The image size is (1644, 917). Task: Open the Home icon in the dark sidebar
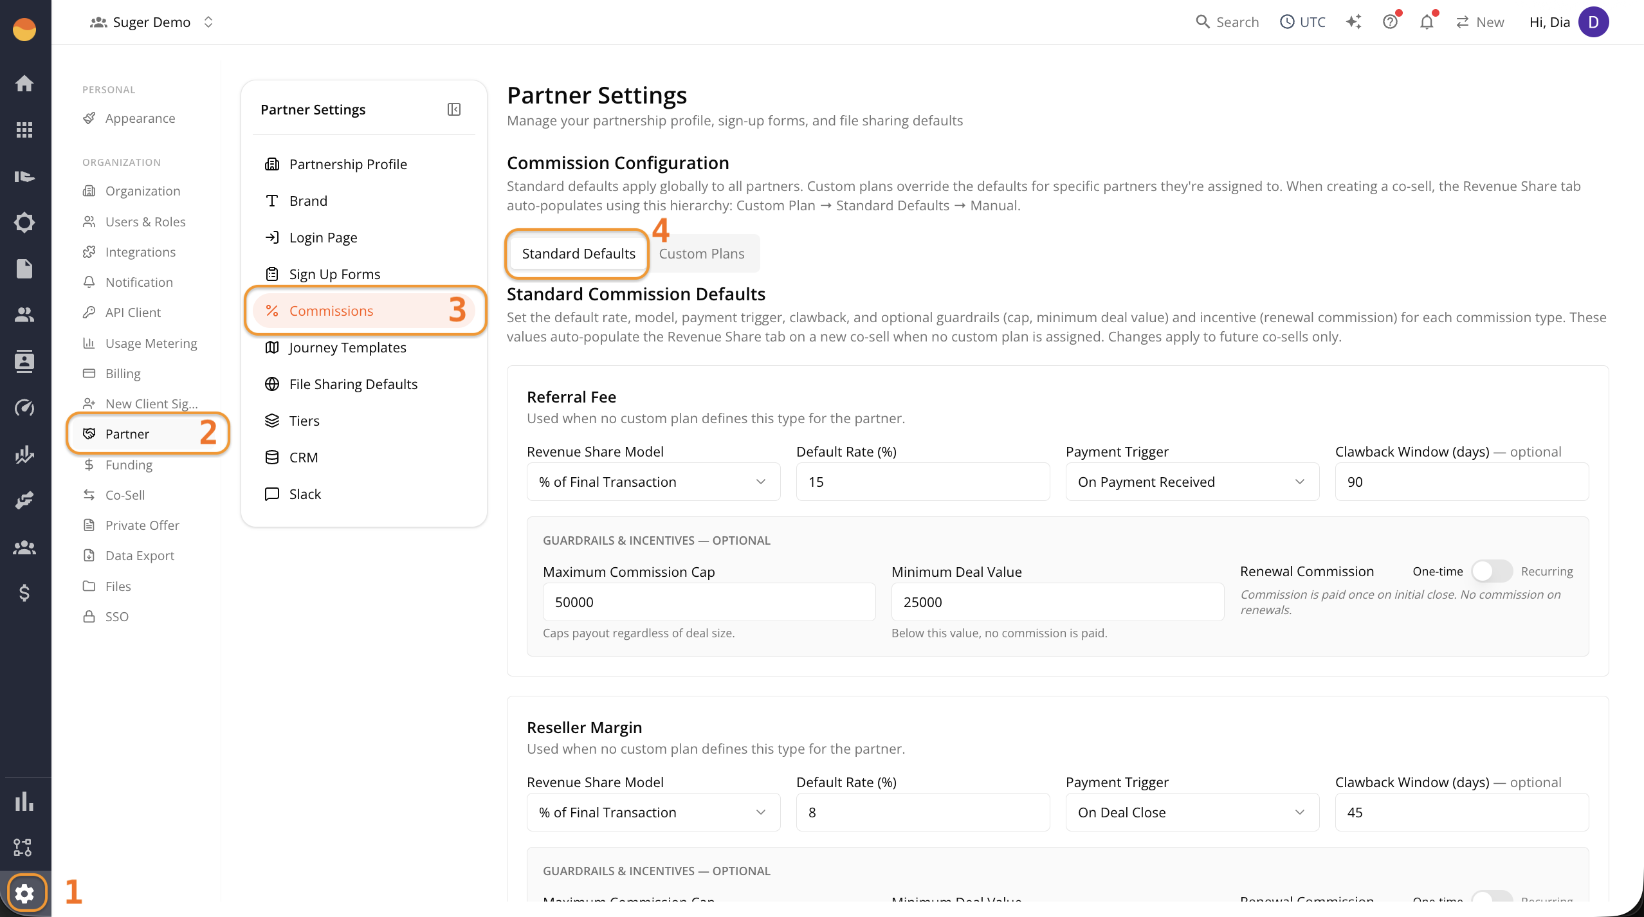(x=24, y=83)
